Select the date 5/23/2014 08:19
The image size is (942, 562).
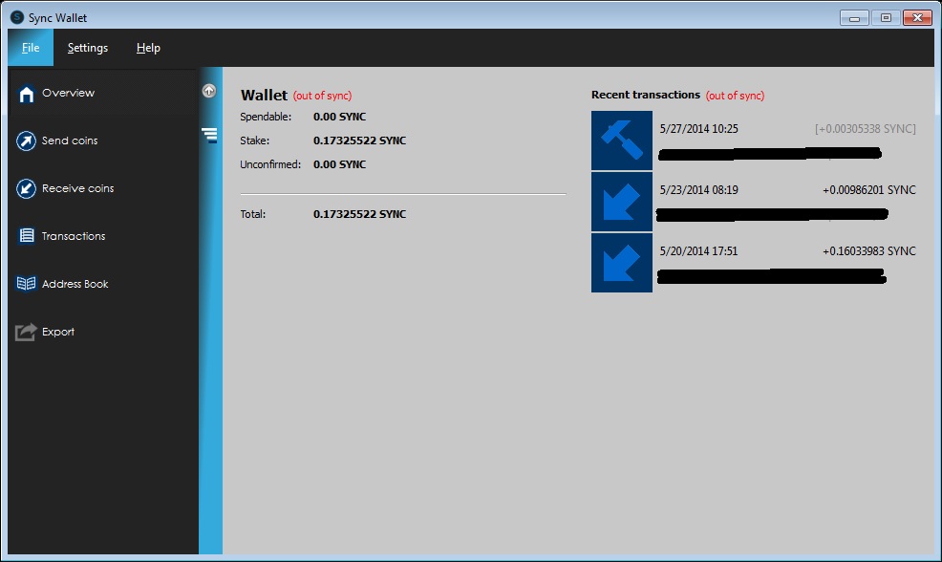tap(698, 190)
